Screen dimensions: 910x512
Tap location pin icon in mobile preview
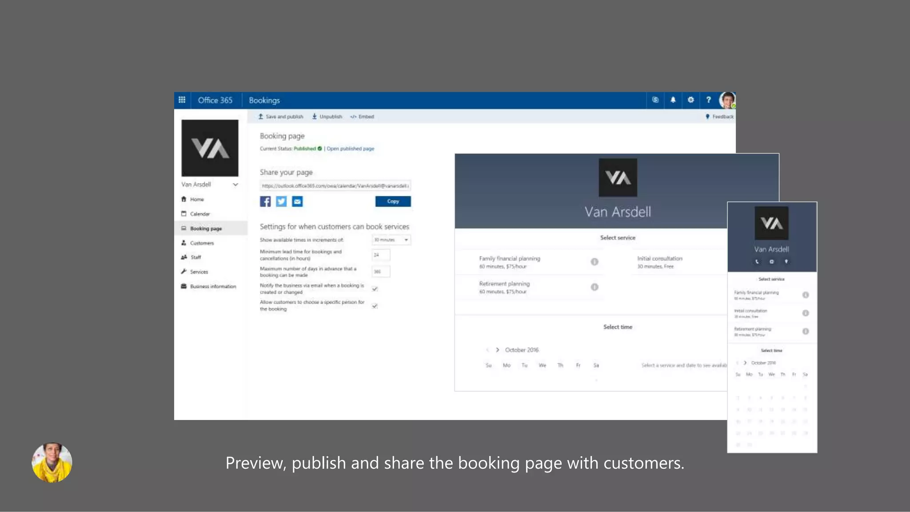(x=786, y=262)
